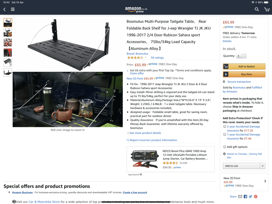Image resolution: width=272 pixels, height=204 pixels.
Task: Open the hamburger menu
Action: click(x=13, y=9)
